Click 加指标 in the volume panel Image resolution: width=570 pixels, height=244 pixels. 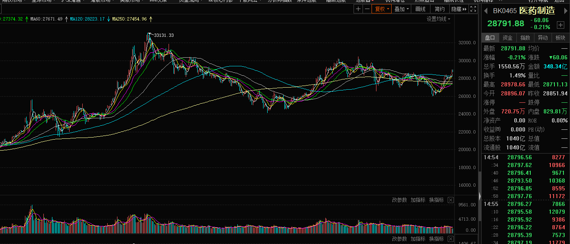(x=418, y=200)
